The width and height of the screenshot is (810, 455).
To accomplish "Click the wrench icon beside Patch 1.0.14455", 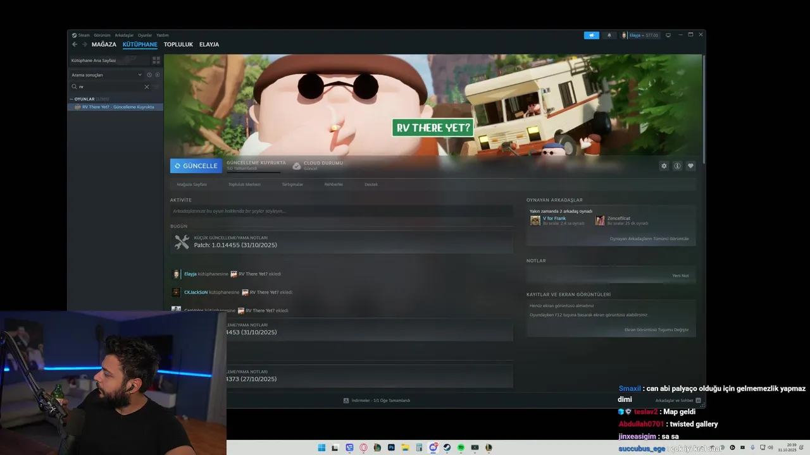I will 182,242.
